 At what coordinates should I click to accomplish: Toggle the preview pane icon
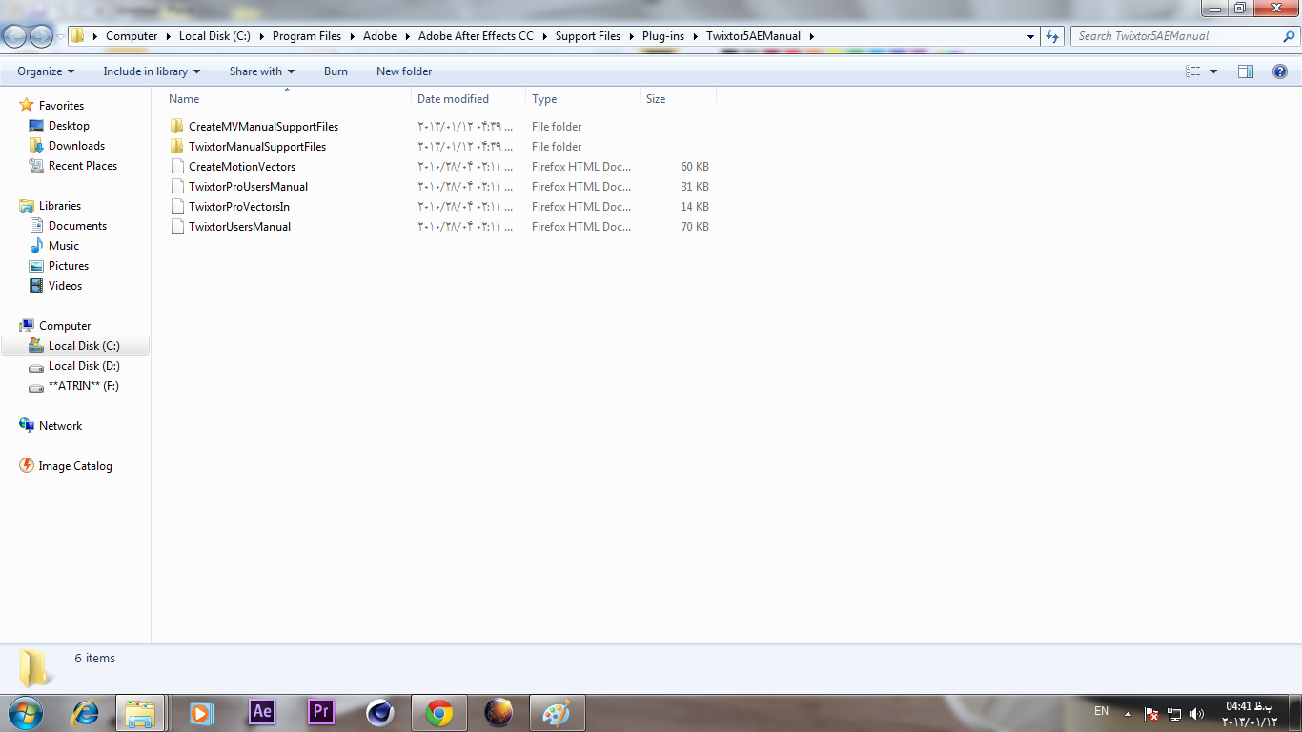point(1246,71)
